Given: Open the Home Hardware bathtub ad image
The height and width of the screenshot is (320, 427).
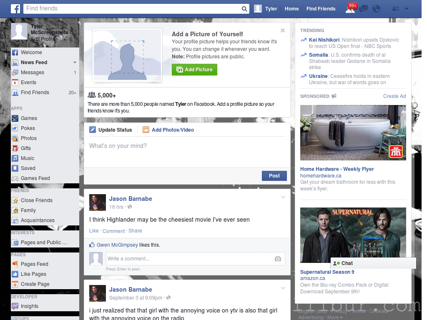Looking at the screenshot, I should pos(353,133).
